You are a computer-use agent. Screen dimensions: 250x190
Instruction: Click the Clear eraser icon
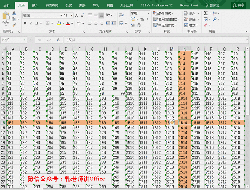(x=206, y=25)
